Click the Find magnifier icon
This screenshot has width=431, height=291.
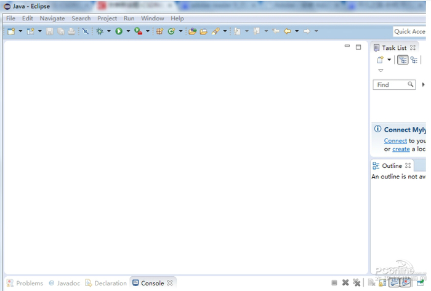click(x=411, y=84)
